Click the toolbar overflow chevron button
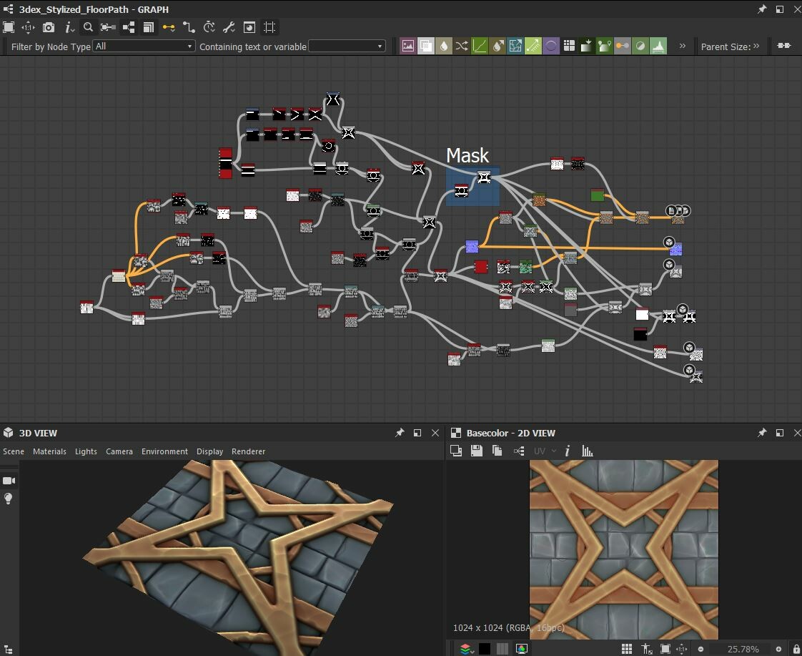802x656 pixels. [x=683, y=45]
